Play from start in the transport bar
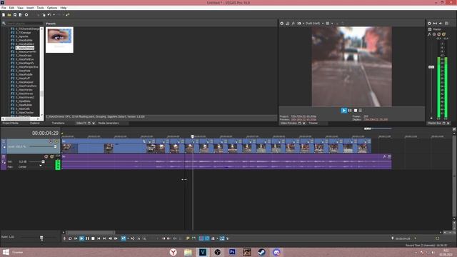 76,238
